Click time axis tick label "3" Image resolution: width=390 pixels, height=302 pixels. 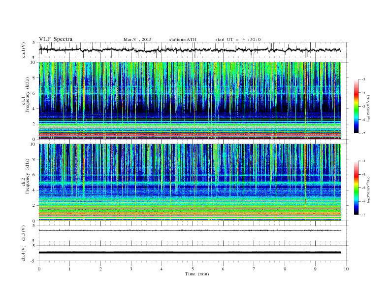click(131, 269)
